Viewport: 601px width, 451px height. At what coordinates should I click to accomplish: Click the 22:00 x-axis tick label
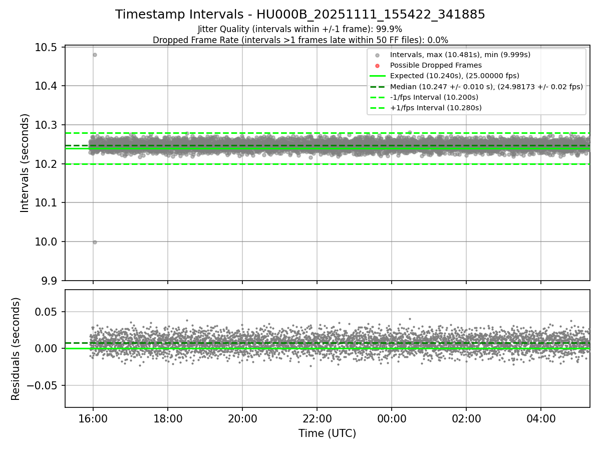(317, 418)
